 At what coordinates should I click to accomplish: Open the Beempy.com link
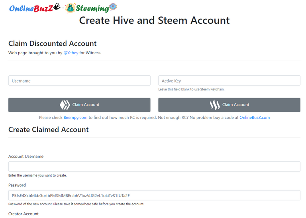point(75,118)
